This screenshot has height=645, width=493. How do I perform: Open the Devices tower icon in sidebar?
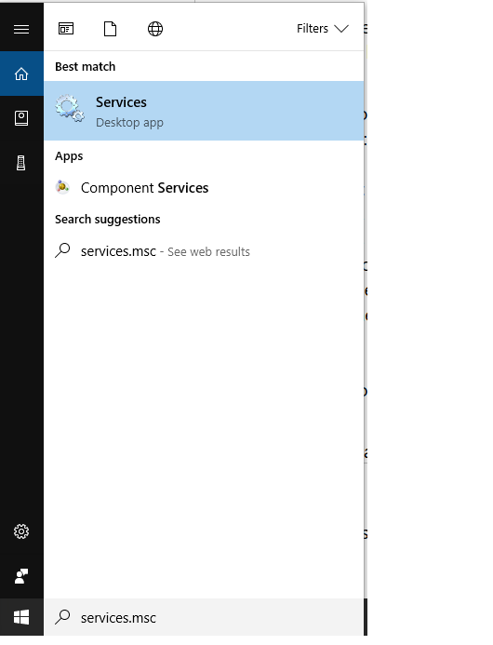coord(21,163)
